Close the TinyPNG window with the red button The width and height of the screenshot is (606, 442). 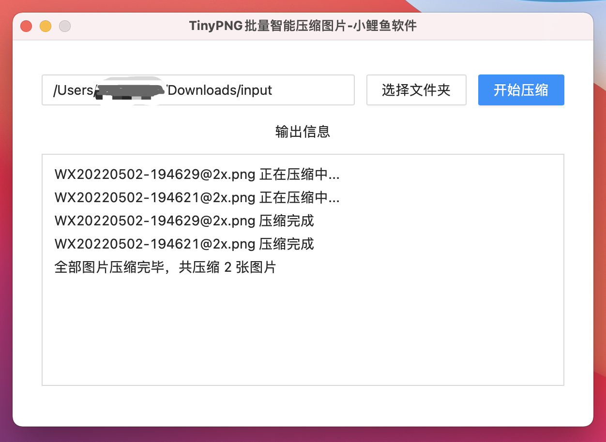point(26,26)
